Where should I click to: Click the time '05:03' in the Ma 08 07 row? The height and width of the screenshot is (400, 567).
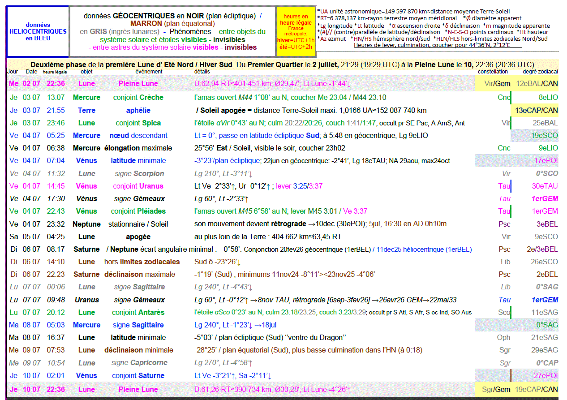56,325
